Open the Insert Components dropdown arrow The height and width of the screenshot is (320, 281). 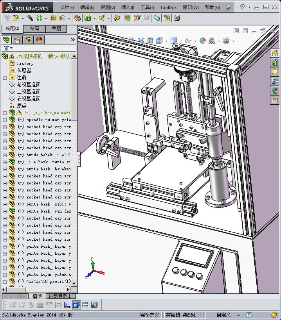23,19
